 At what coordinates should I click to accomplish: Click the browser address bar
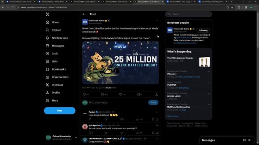pos(122,7)
